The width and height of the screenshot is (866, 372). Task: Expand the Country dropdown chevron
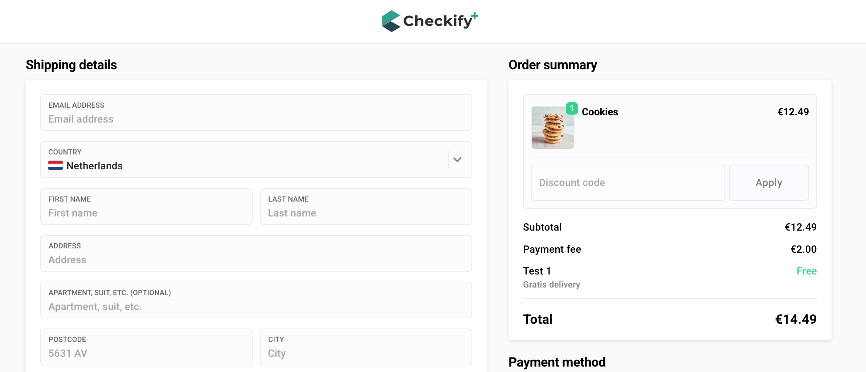coord(457,160)
